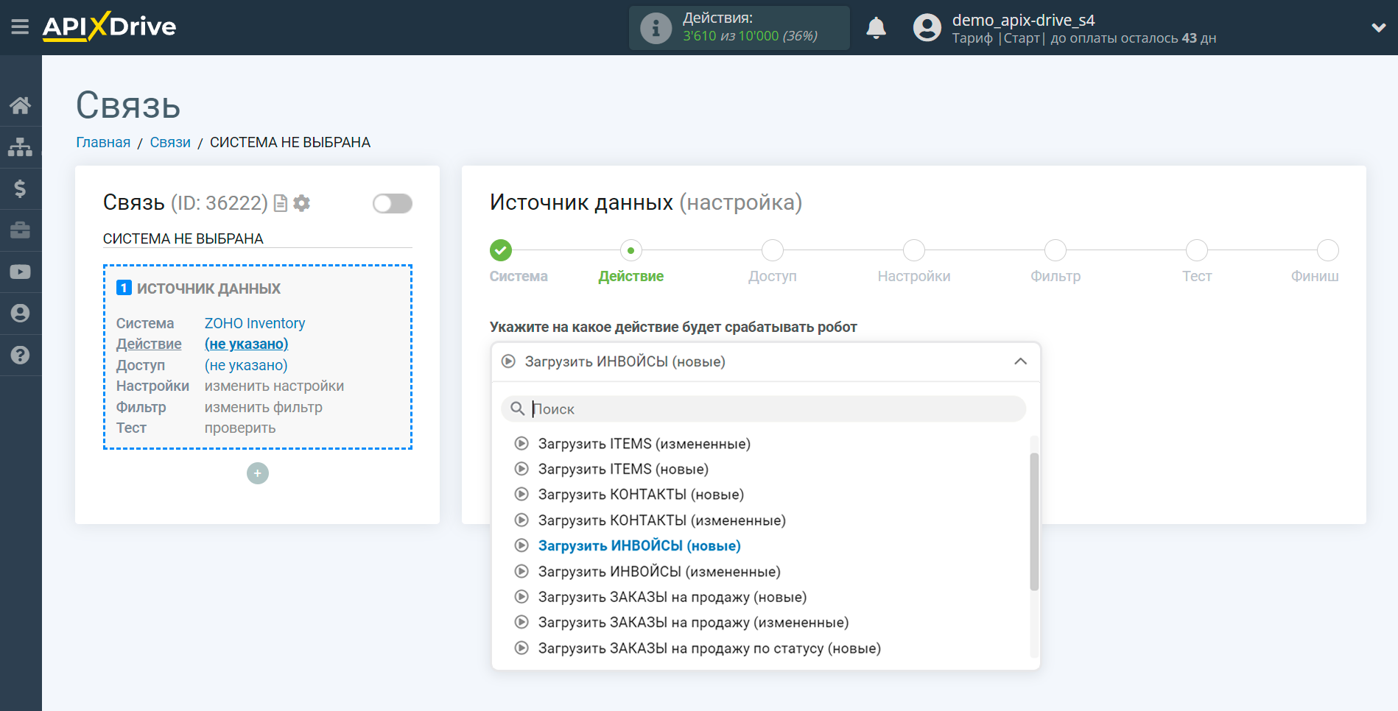Open ZOHO Inventory system link
Image resolution: width=1398 pixels, height=711 pixels.
click(255, 323)
